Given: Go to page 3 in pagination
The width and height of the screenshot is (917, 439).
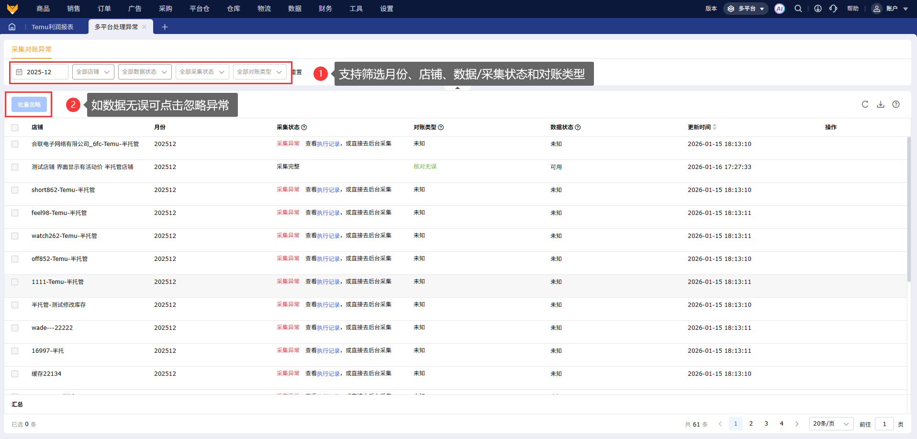Looking at the screenshot, I should pos(766,424).
